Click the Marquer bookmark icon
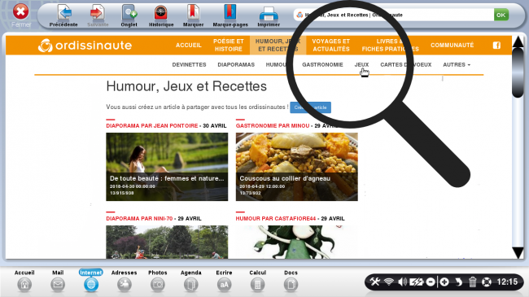This screenshot has height=297, width=529. [x=193, y=13]
